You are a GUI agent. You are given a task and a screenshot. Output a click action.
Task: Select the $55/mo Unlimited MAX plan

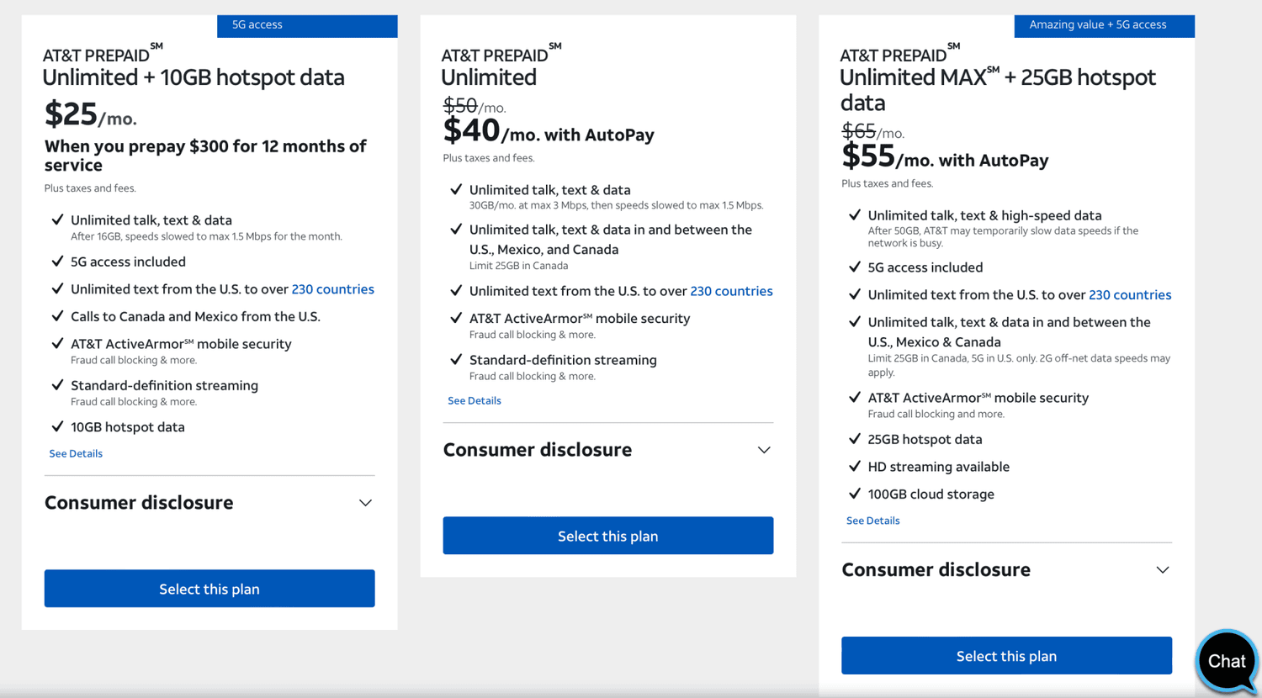click(1006, 656)
